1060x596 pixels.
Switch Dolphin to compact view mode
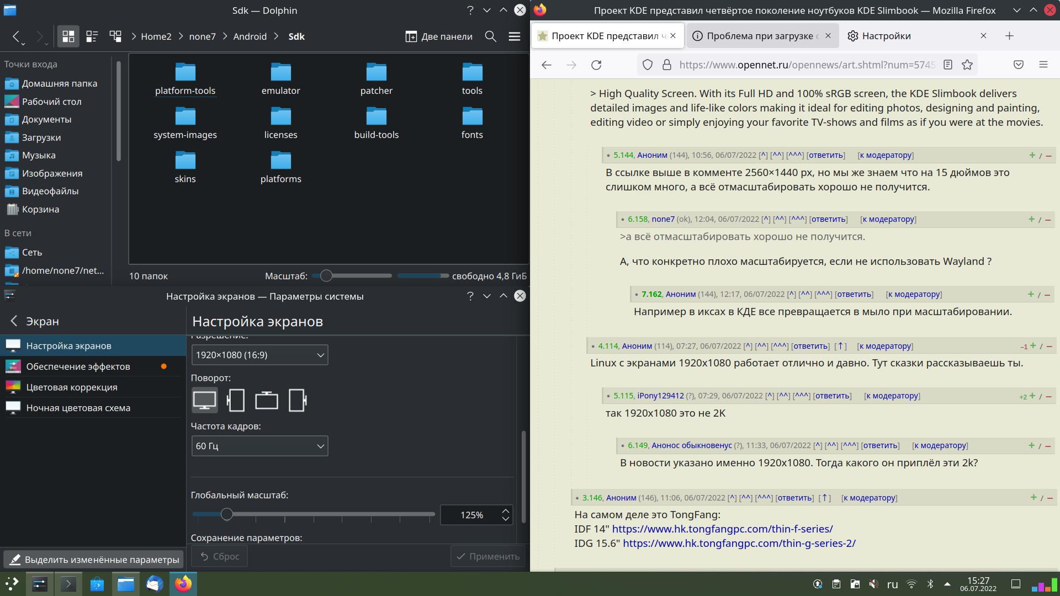92,36
